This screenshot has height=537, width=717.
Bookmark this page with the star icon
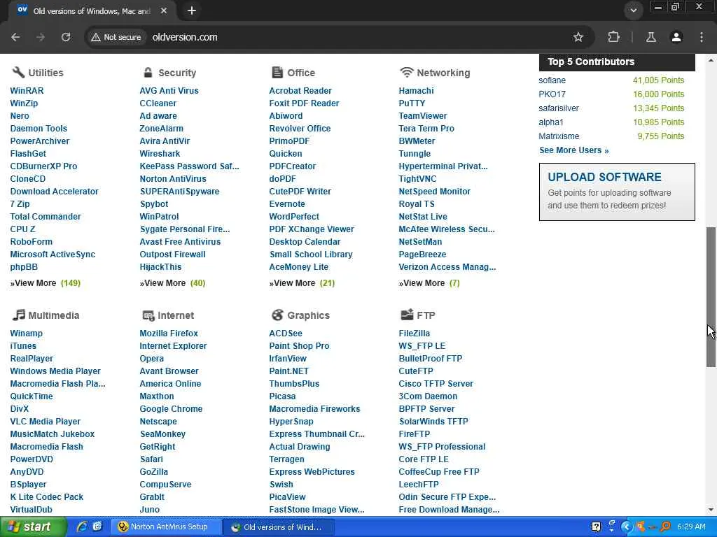point(578,37)
